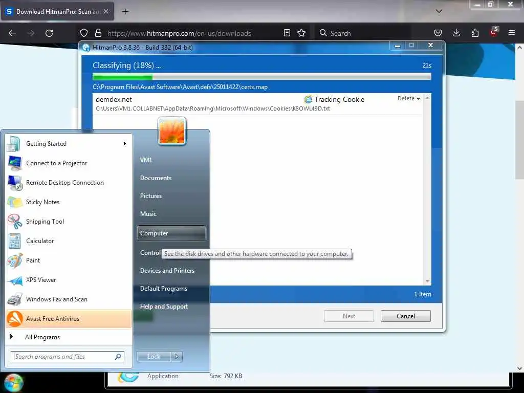Click Internet Explorer Tracking Cookie icon

click(308, 99)
